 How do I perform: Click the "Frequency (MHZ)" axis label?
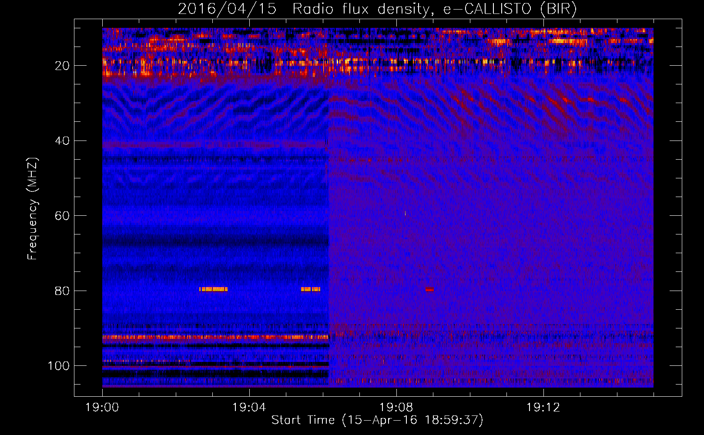[x=33, y=209]
